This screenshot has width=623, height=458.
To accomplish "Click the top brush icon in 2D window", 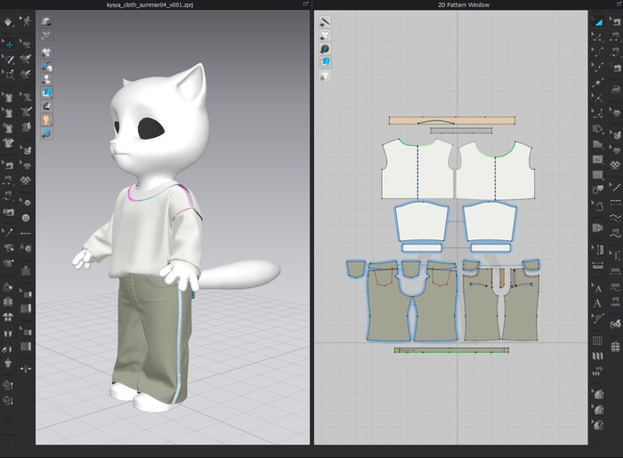I will click(325, 20).
